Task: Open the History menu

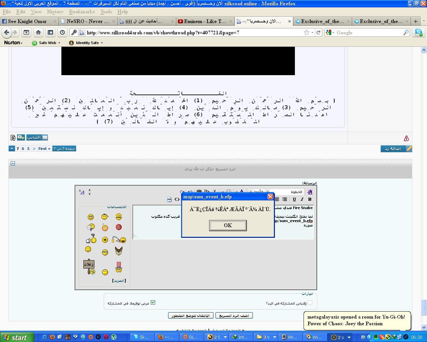Action: pyautogui.click(x=55, y=12)
